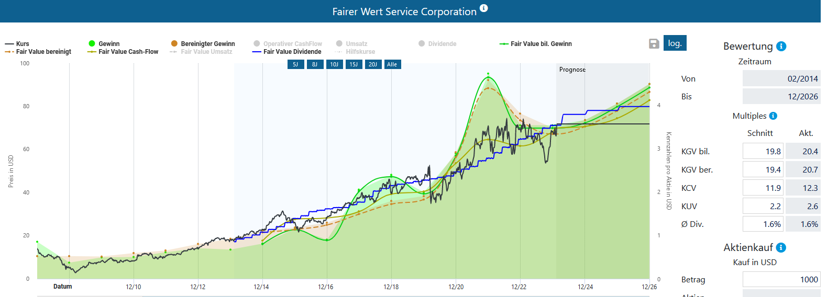Enable the Umsatz legend series

pyautogui.click(x=351, y=44)
